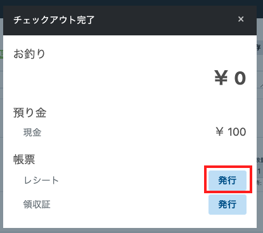Select the 帳票 section heading
The width and height of the screenshot is (263, 233).
click(x=24, y=159)
